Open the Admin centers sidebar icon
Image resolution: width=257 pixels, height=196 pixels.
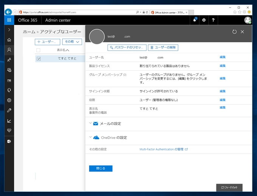[9, 142]
